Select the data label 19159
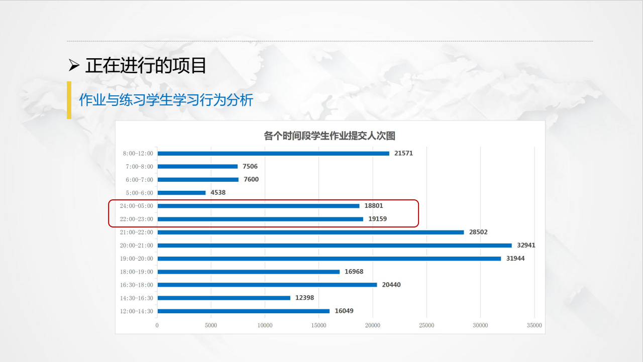This screenshot has width=643, height=362. click(378, 219)
